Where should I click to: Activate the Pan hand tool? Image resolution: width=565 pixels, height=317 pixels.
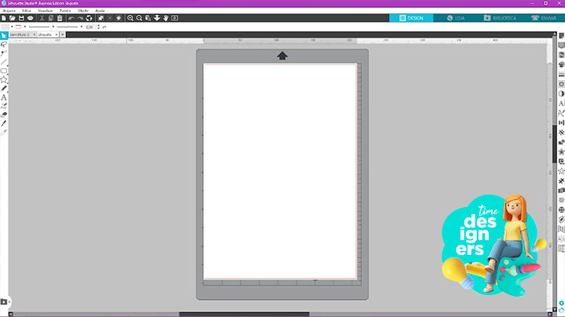point(166,18)
